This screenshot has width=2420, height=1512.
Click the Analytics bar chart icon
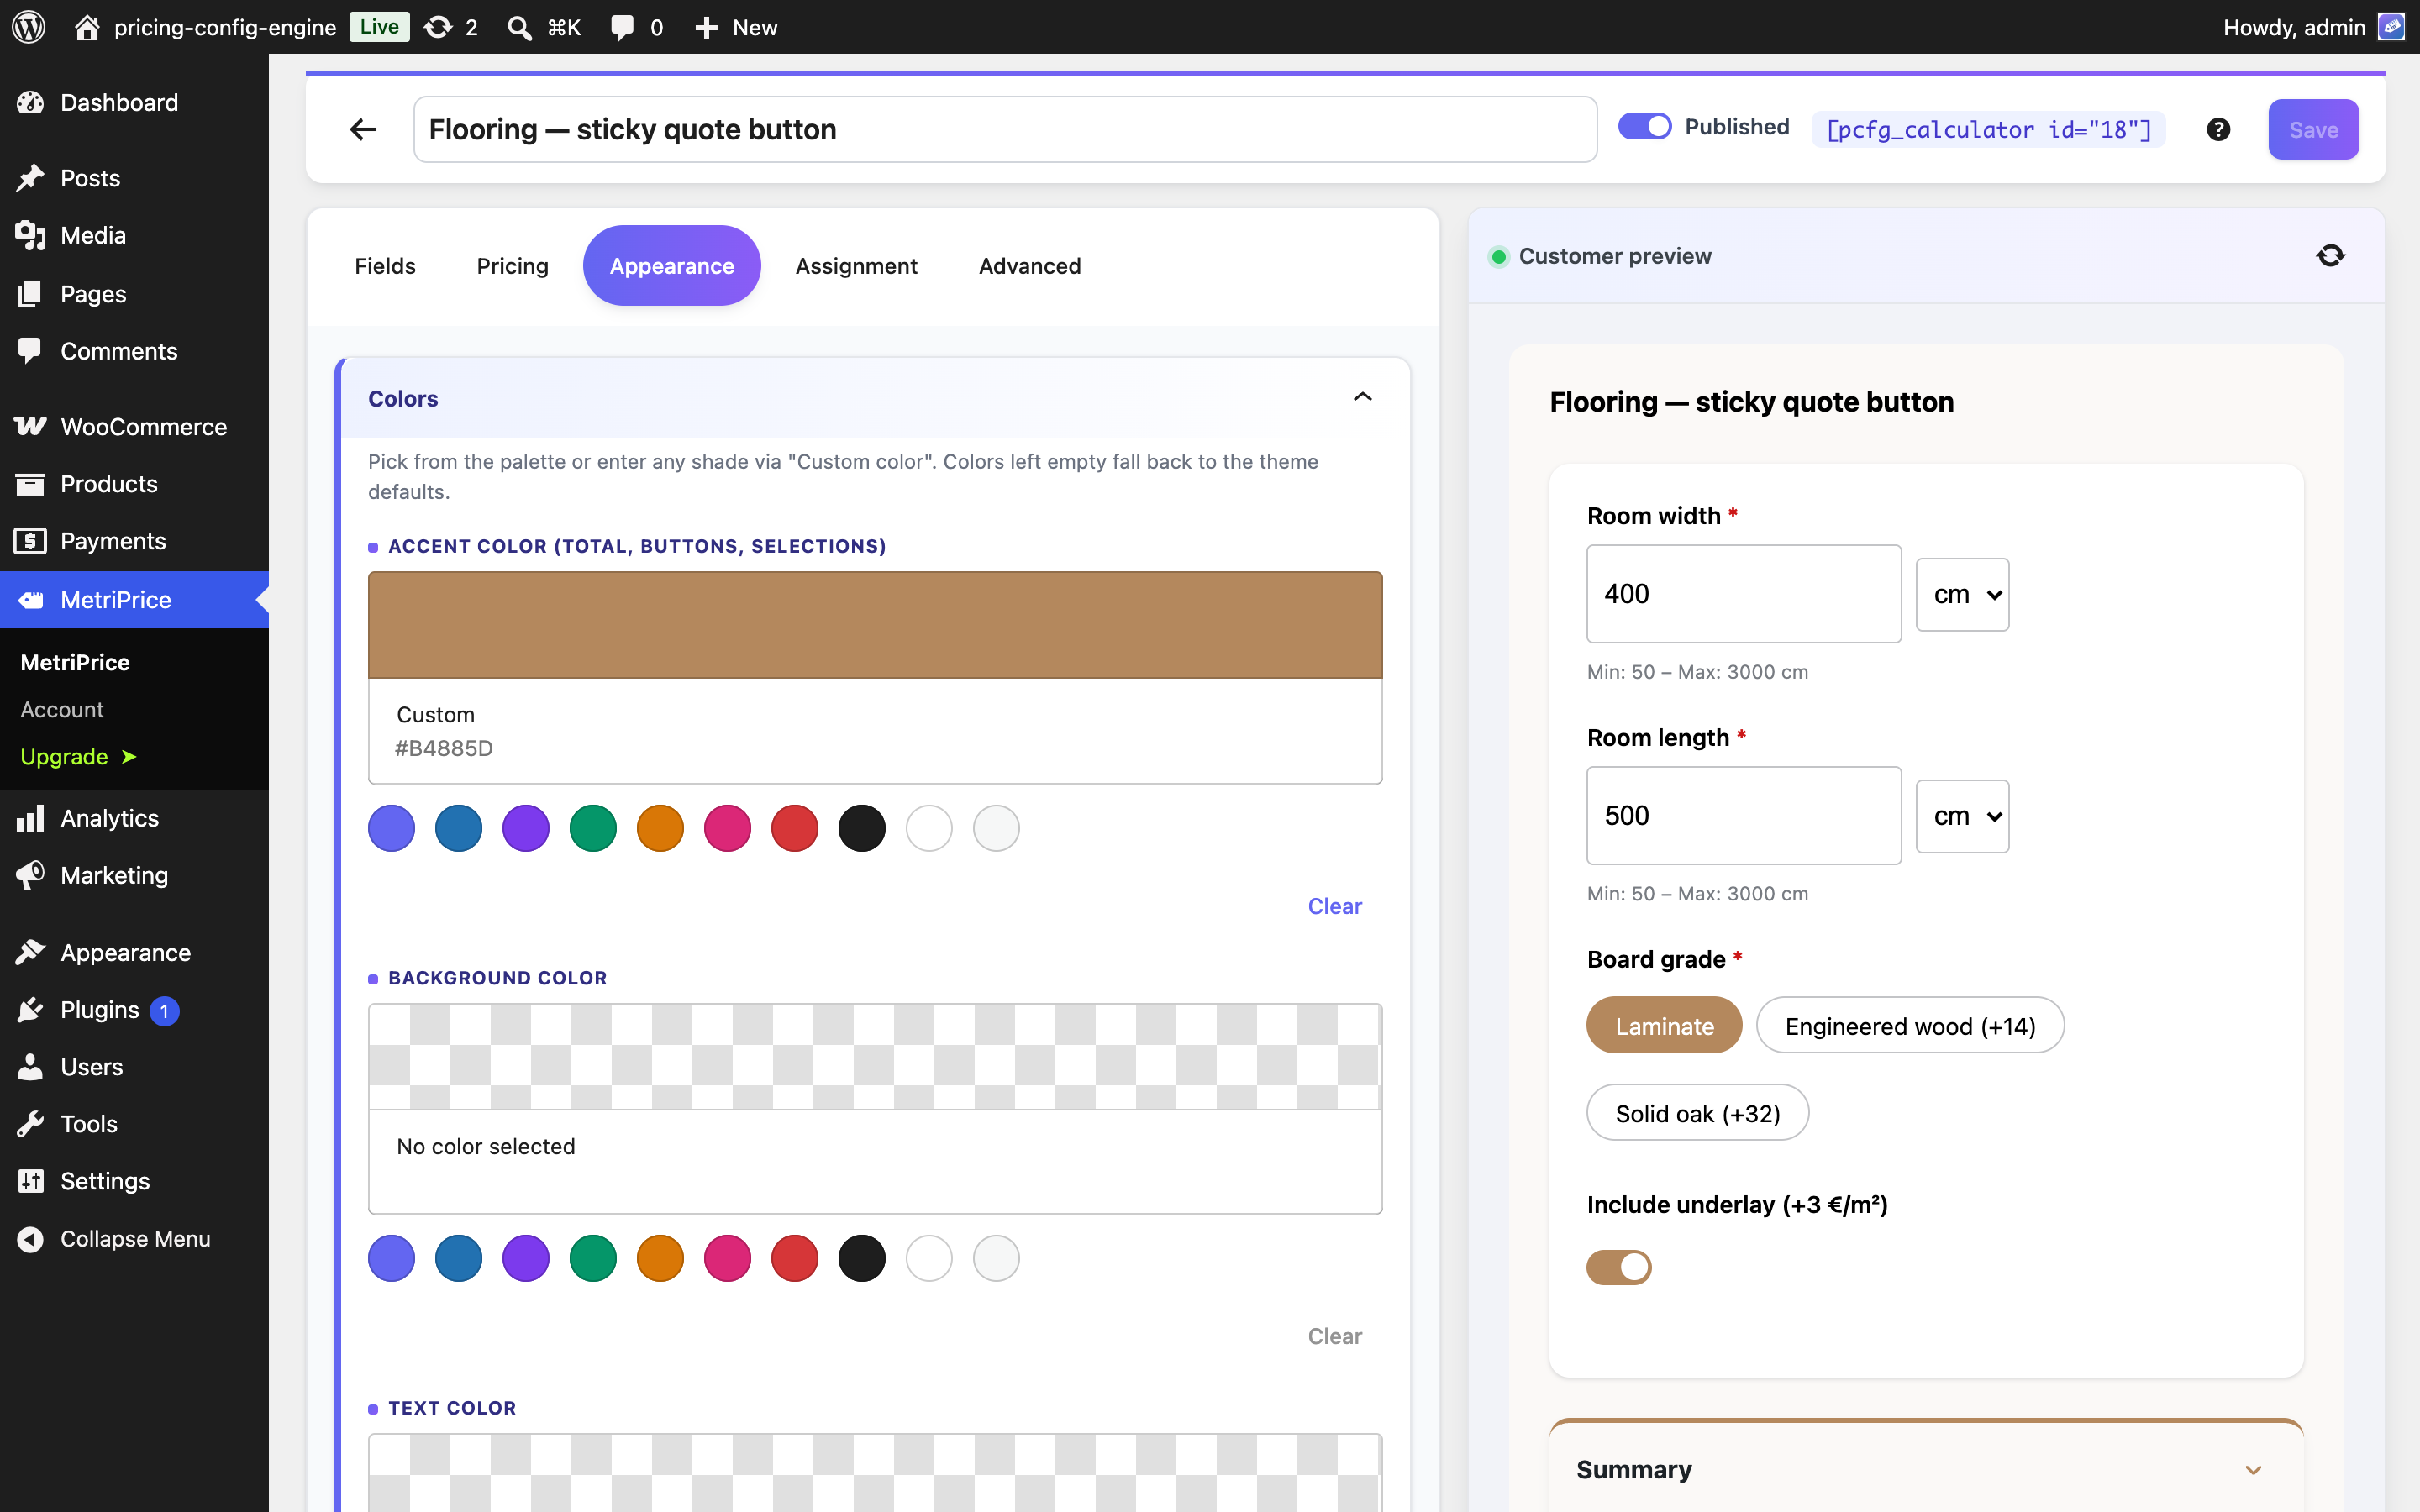(x=30, y=818)
